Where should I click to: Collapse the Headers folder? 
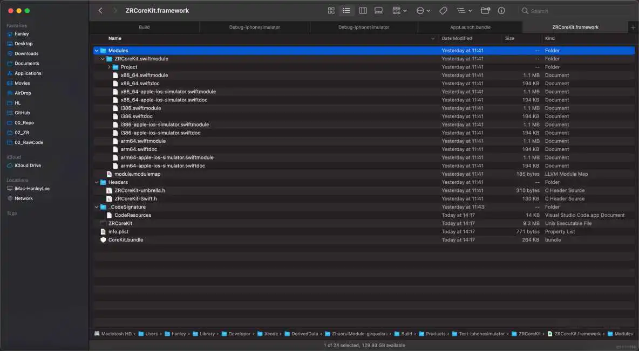97,182
